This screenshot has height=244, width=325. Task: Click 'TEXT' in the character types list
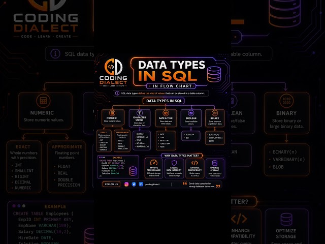click(139, 140)
